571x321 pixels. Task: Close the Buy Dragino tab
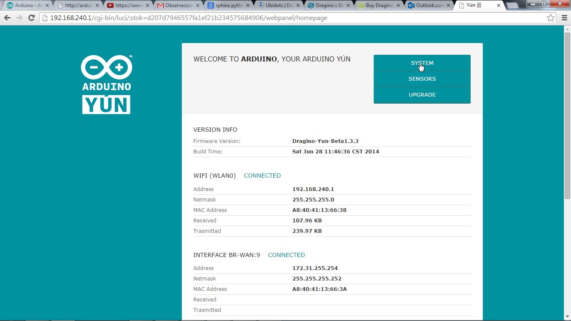click(x=398, y=6)
